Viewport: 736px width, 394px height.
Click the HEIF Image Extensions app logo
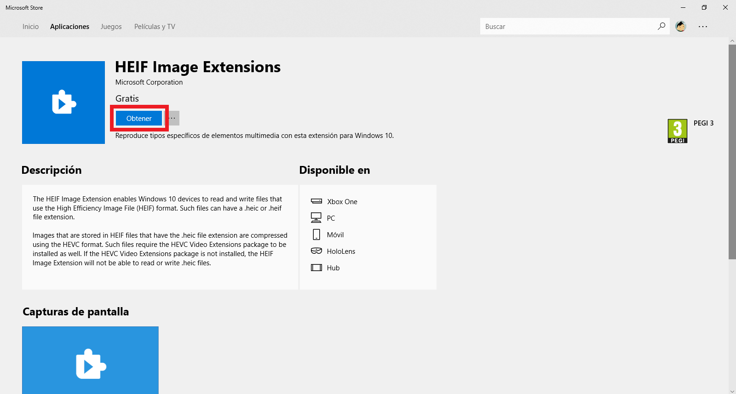pos(63,103)
